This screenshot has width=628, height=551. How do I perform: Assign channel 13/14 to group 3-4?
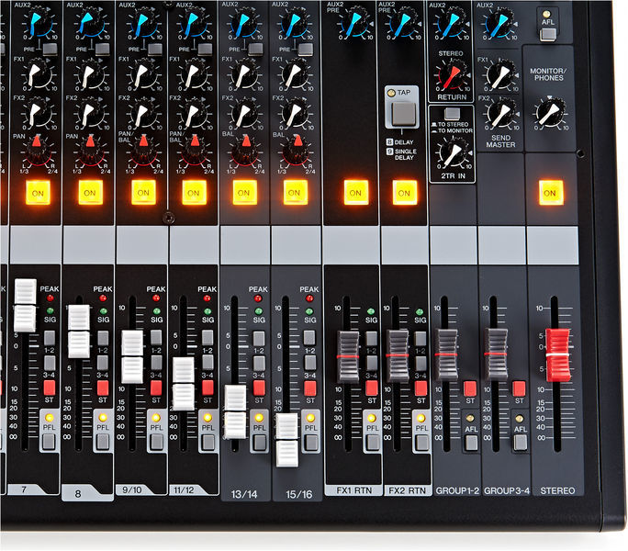click(x=259, y=363)
